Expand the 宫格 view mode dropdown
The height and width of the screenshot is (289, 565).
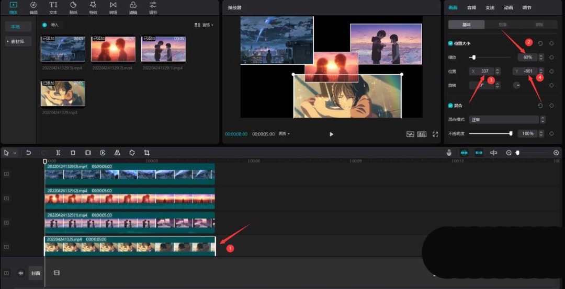(x=204, y=25)
